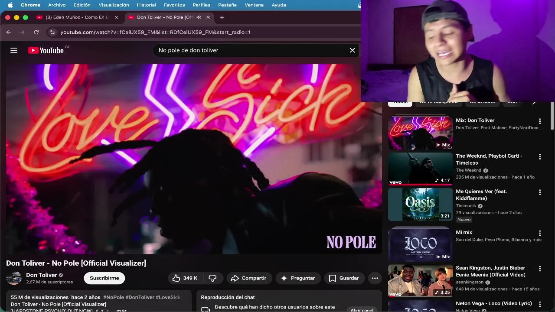Viewport: 555px width, 312px height.
Task: Open the Archivo menu
Action: point(57,5)
